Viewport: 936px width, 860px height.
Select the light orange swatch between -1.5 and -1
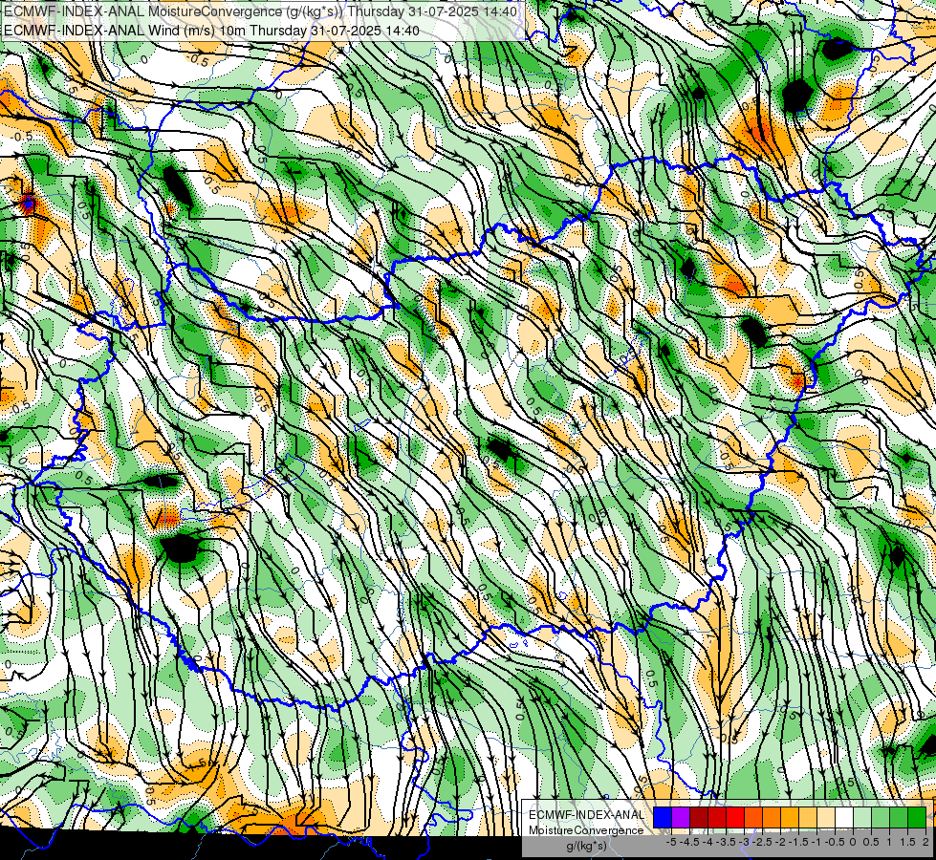click(x=808, y=817)
